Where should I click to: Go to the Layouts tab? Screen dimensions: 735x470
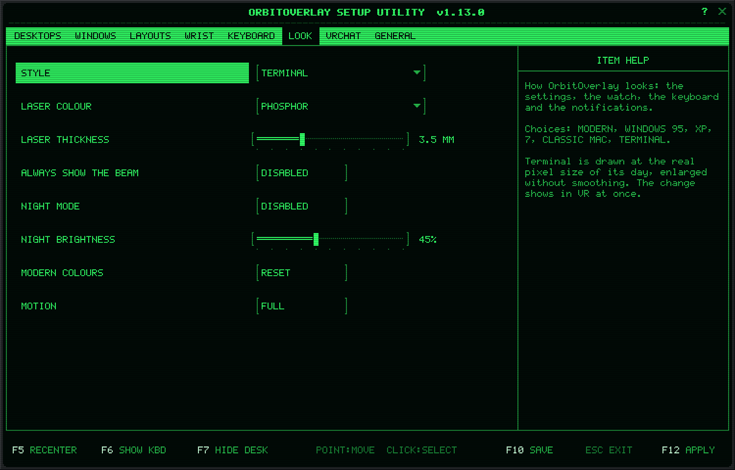point(150,36)
